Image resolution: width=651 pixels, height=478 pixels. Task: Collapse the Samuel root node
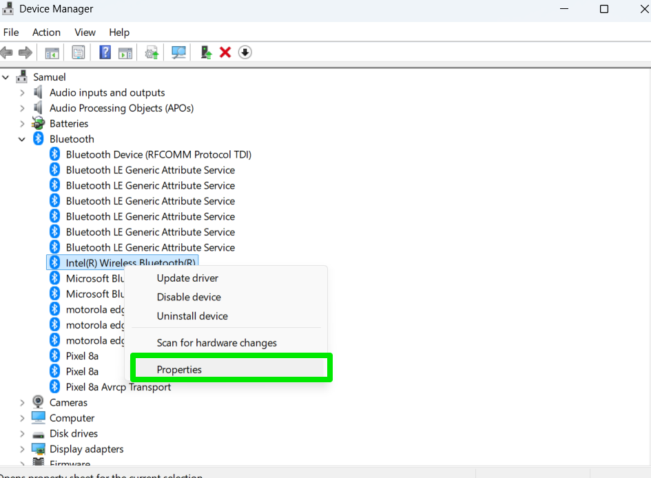pyautogui.click(x=6, y=77)
